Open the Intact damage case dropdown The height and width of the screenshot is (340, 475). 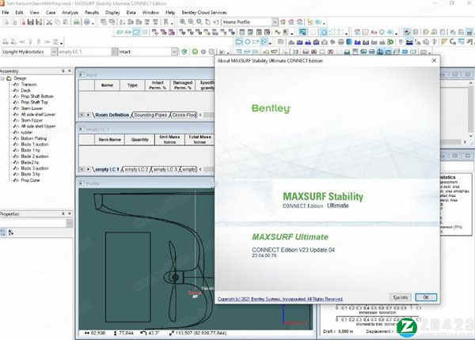pyautogui.click(x=174, y=52)
